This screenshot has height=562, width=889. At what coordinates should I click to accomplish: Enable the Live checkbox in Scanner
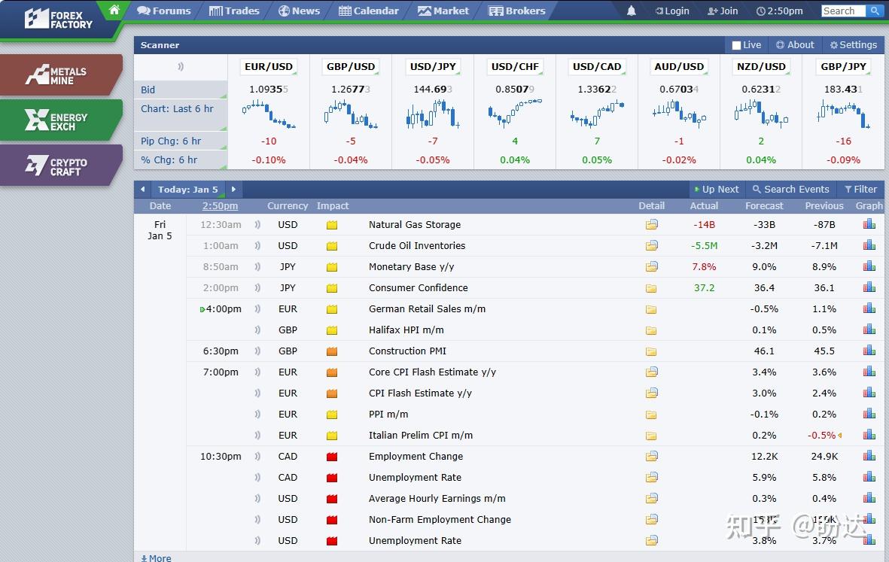[737, 45]
